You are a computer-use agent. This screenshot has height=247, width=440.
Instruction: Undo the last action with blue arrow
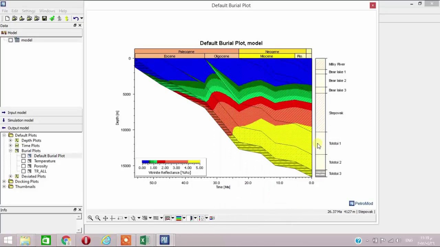(76, 19)
